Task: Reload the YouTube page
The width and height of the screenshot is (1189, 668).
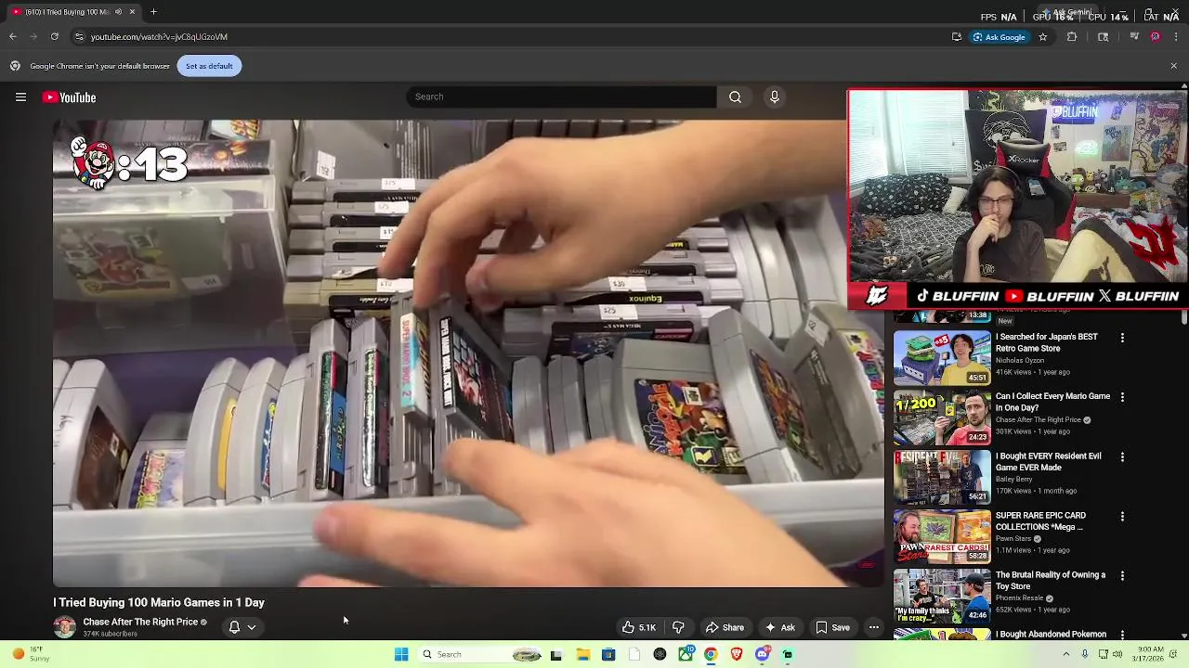Action: pyautogui.click(x=54, y=37)
